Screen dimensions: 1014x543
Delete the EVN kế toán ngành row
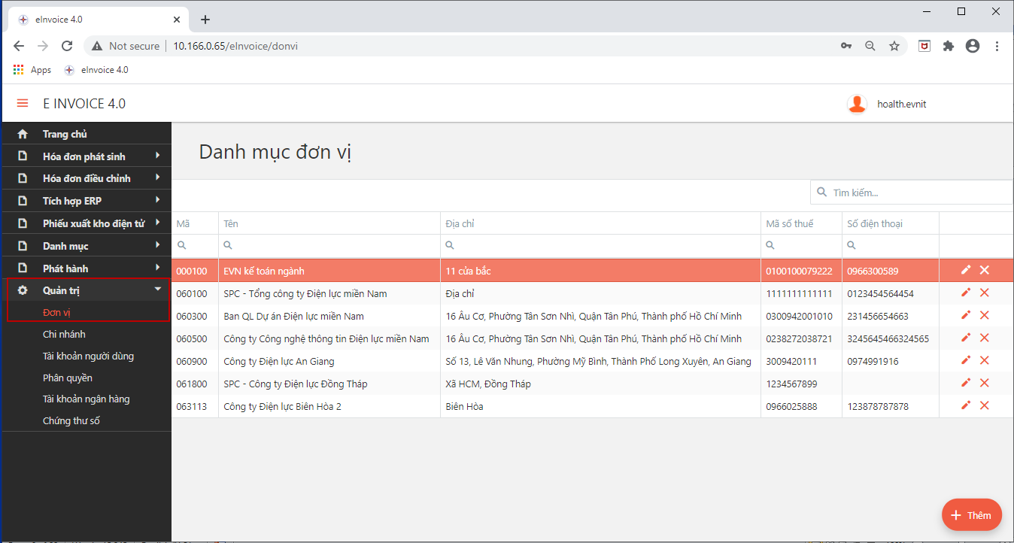985,270
